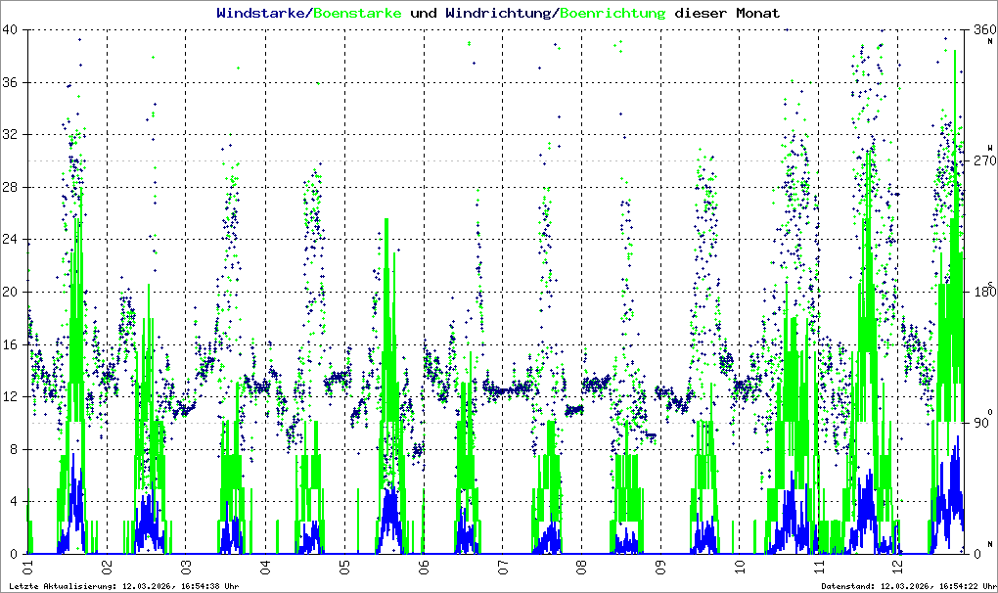Screen dimensions: 998x593
Task: Click the blue "Windstarke" title word
Action: click(261, 13)
